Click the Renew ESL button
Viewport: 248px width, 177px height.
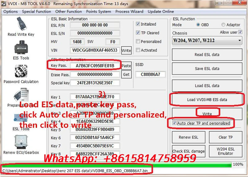click(x=188, y=137)
